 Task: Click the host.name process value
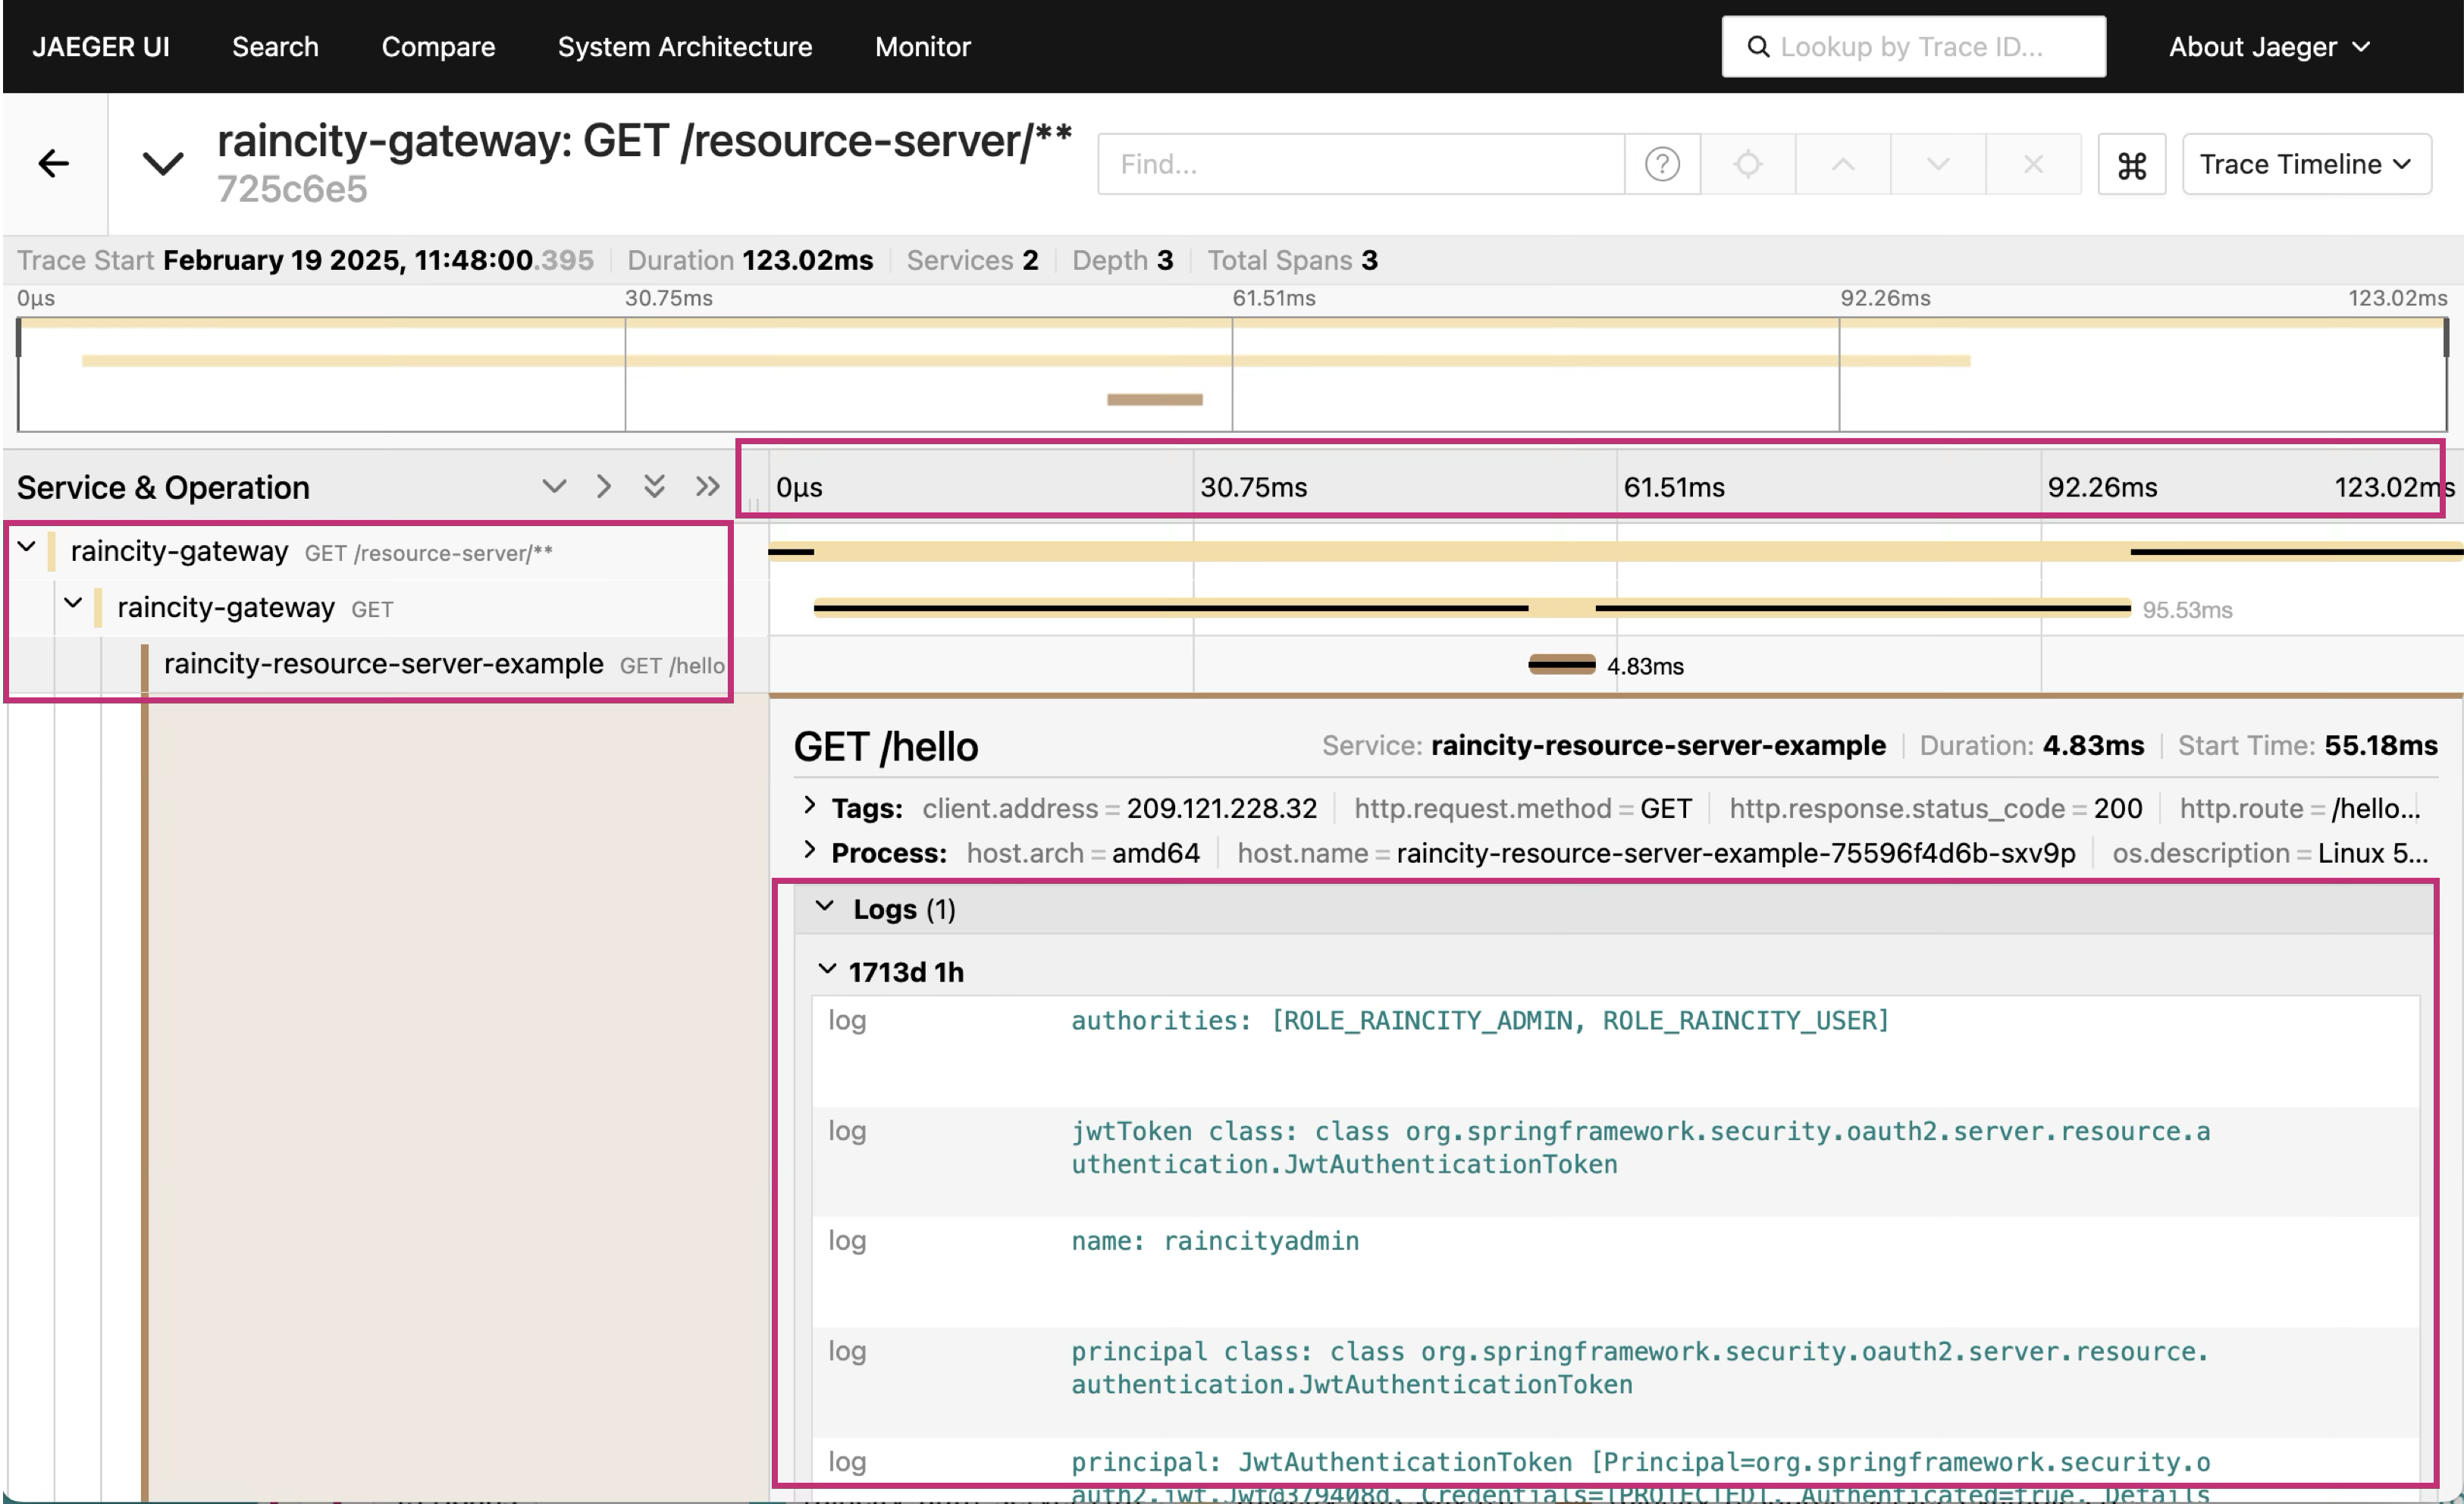click(x=1736, y=853)
